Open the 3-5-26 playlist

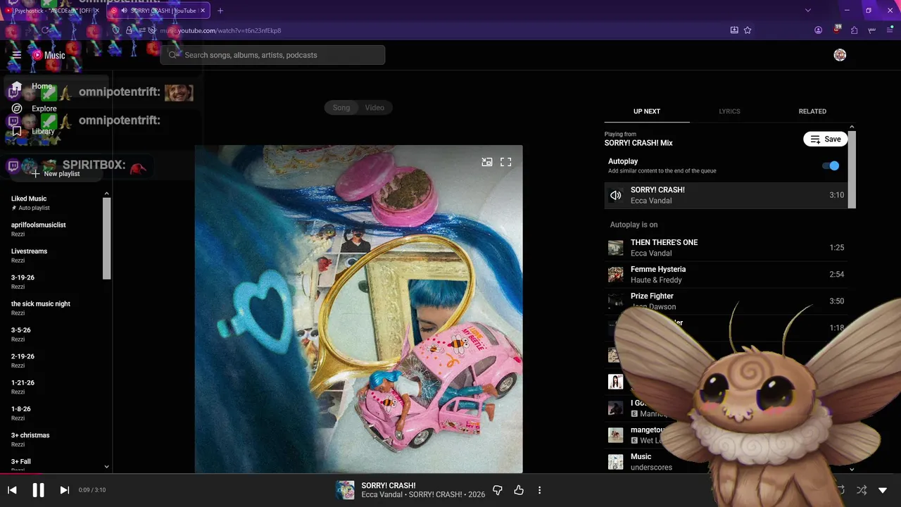click(53, 334)
